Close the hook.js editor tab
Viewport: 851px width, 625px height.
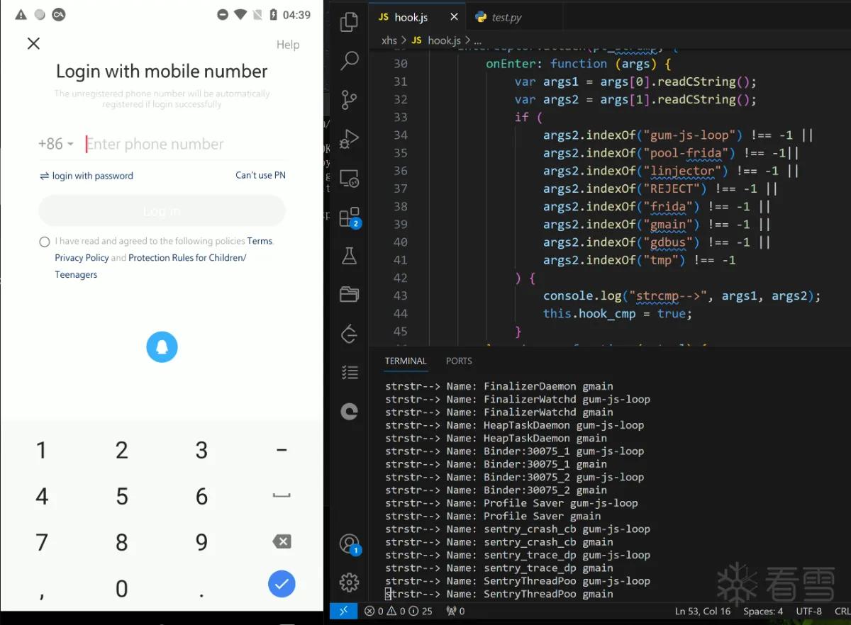point(455,17)
